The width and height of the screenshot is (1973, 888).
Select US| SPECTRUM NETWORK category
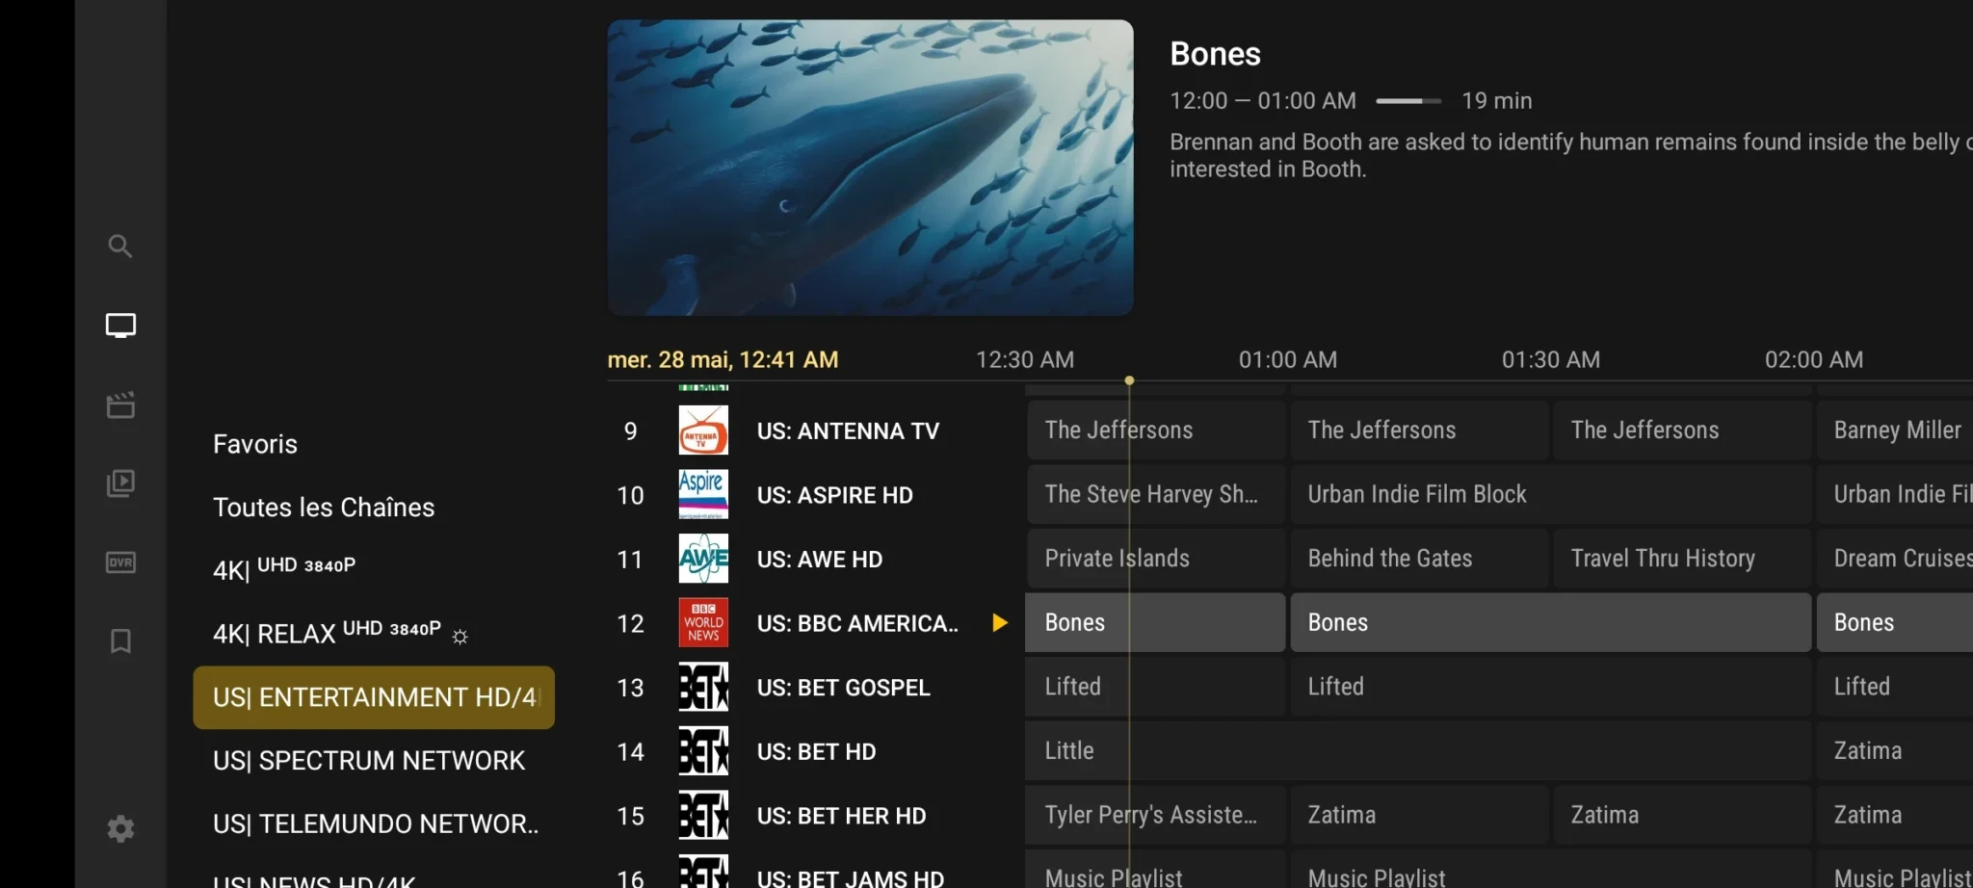[x=369, y=761]
